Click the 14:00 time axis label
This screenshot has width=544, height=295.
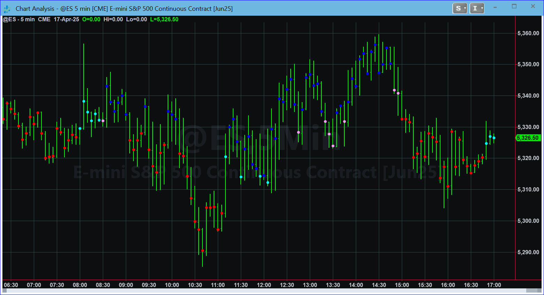[x=356, y=285]
